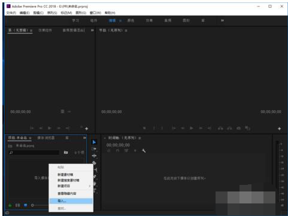Add marker in the timeline panel

pos(135,151)
